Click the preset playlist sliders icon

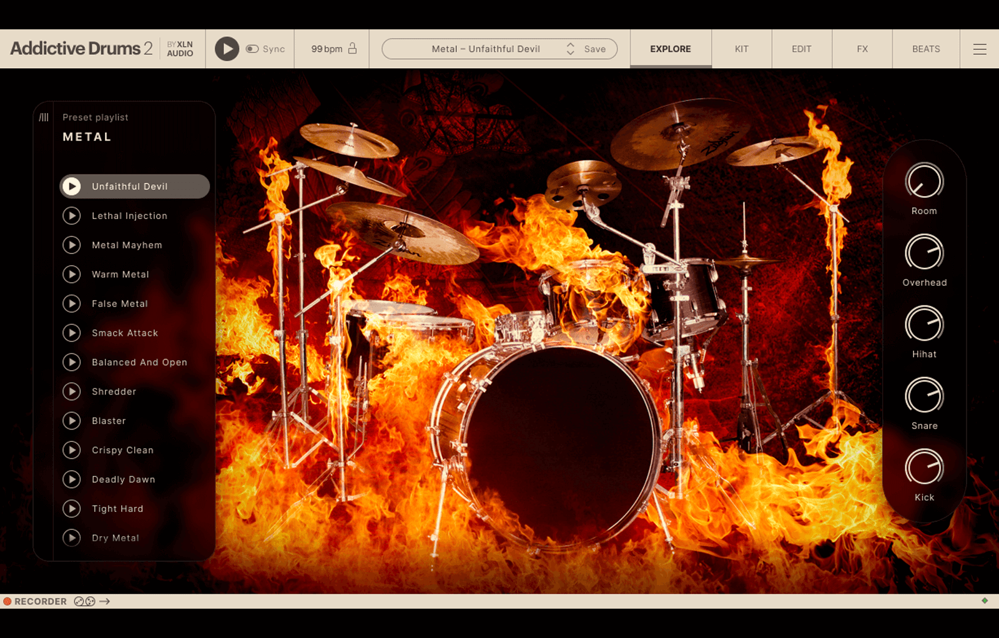pos(44,116)
